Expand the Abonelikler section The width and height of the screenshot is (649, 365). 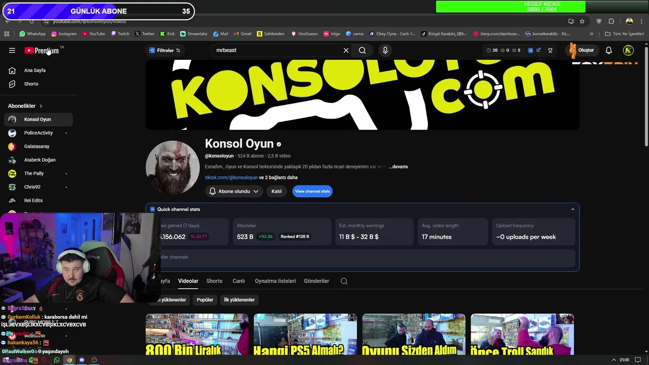point(25,106)
